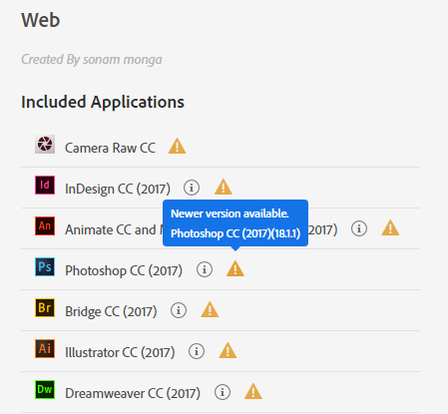Click the Camera Raw CC aperture icon
Image resolution: width=448 pixels, height=414 pixels.
(45, 144)
